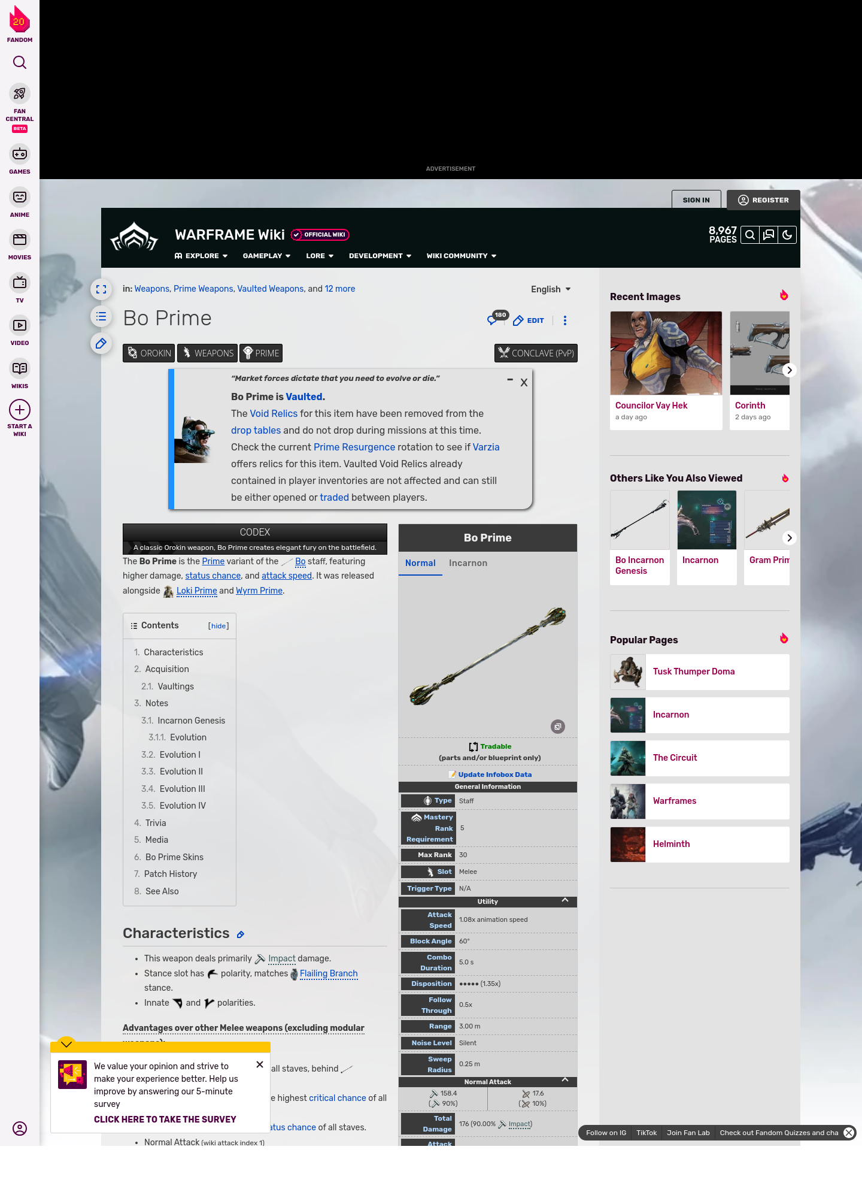The height and width of the screenshot is (1198, 862).
Task: Hide the Contents table
Action: 218,626
